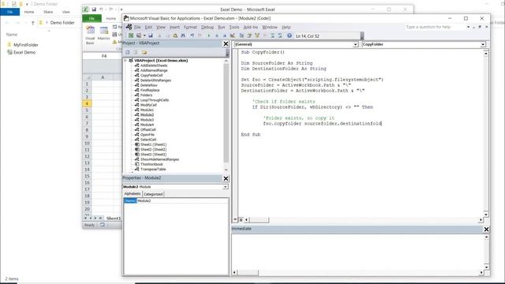505x284 pixels.
Task: Select the Sheet1 tab in Excel
Action: click(x=114, y=219)
